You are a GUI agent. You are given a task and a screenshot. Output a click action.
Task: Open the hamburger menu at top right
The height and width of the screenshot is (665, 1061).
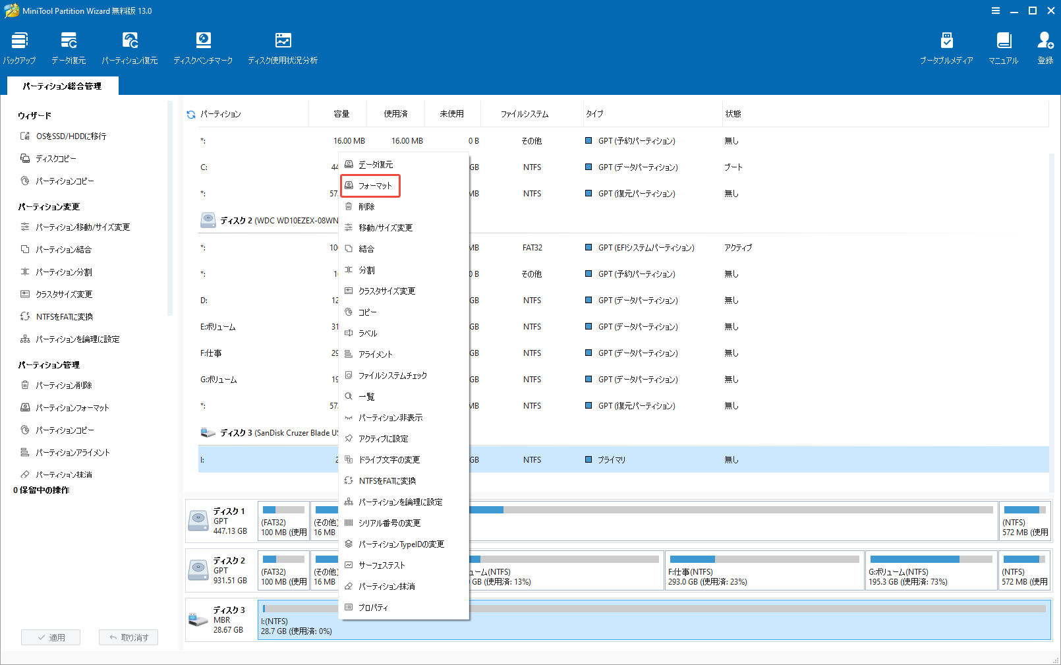click(995, 10)
